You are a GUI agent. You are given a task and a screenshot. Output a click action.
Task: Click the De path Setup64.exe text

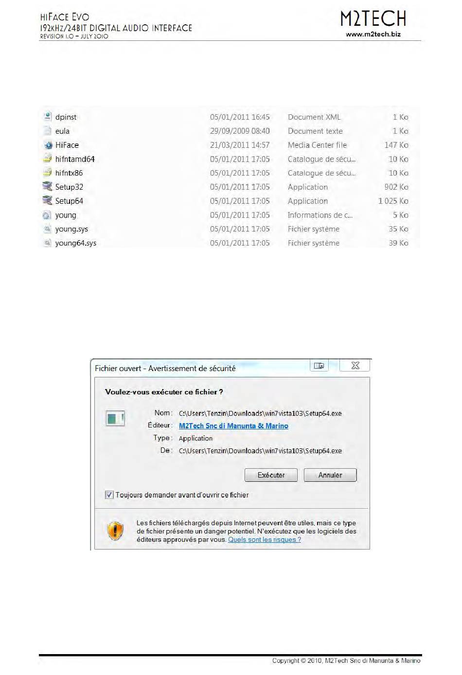point(260,451)
